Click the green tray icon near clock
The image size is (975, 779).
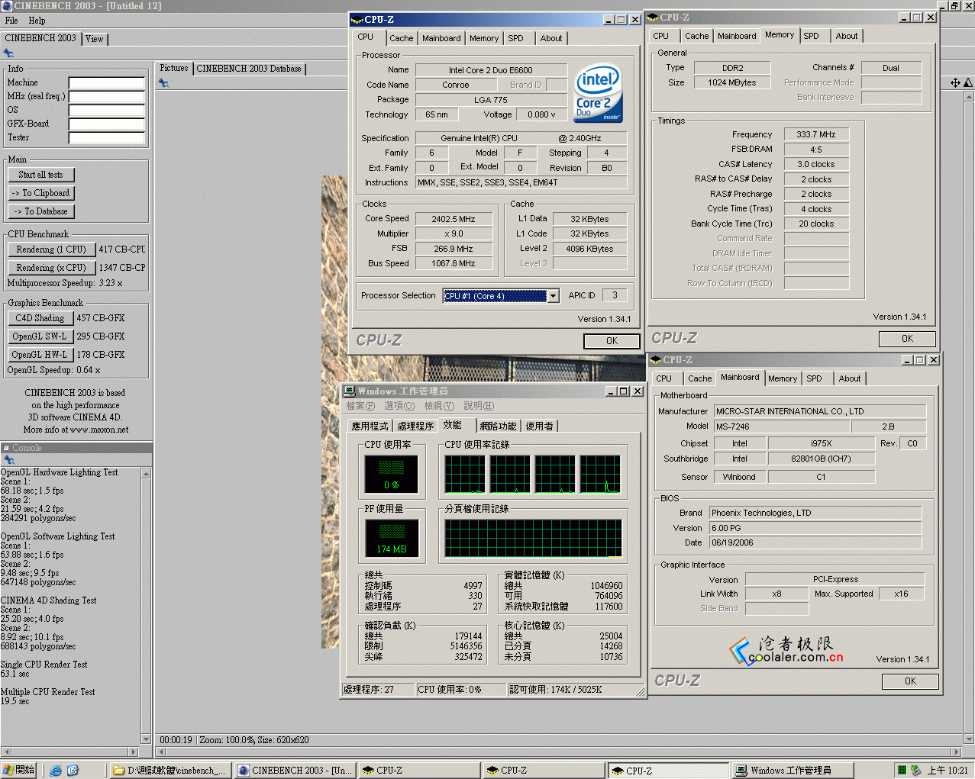tap(902, 771)
